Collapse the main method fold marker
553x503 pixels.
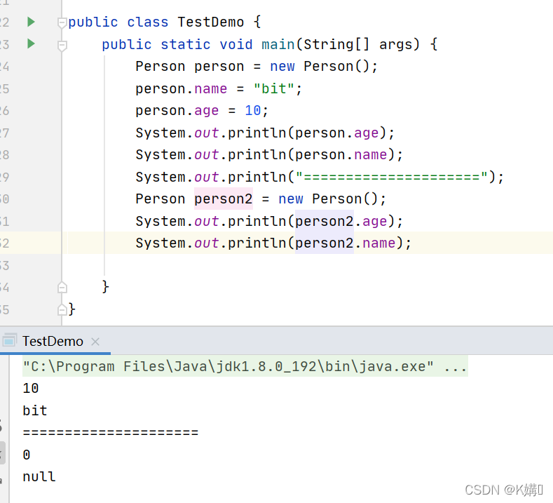tap(62, 45)
